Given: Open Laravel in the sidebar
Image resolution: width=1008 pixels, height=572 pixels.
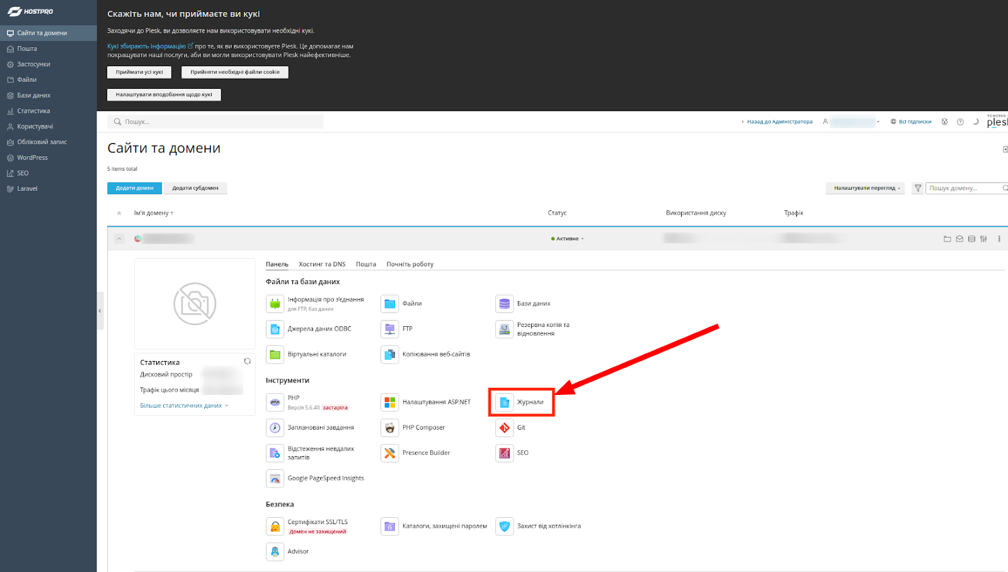Looking at the screenshot, I should [x=49, y=188].
